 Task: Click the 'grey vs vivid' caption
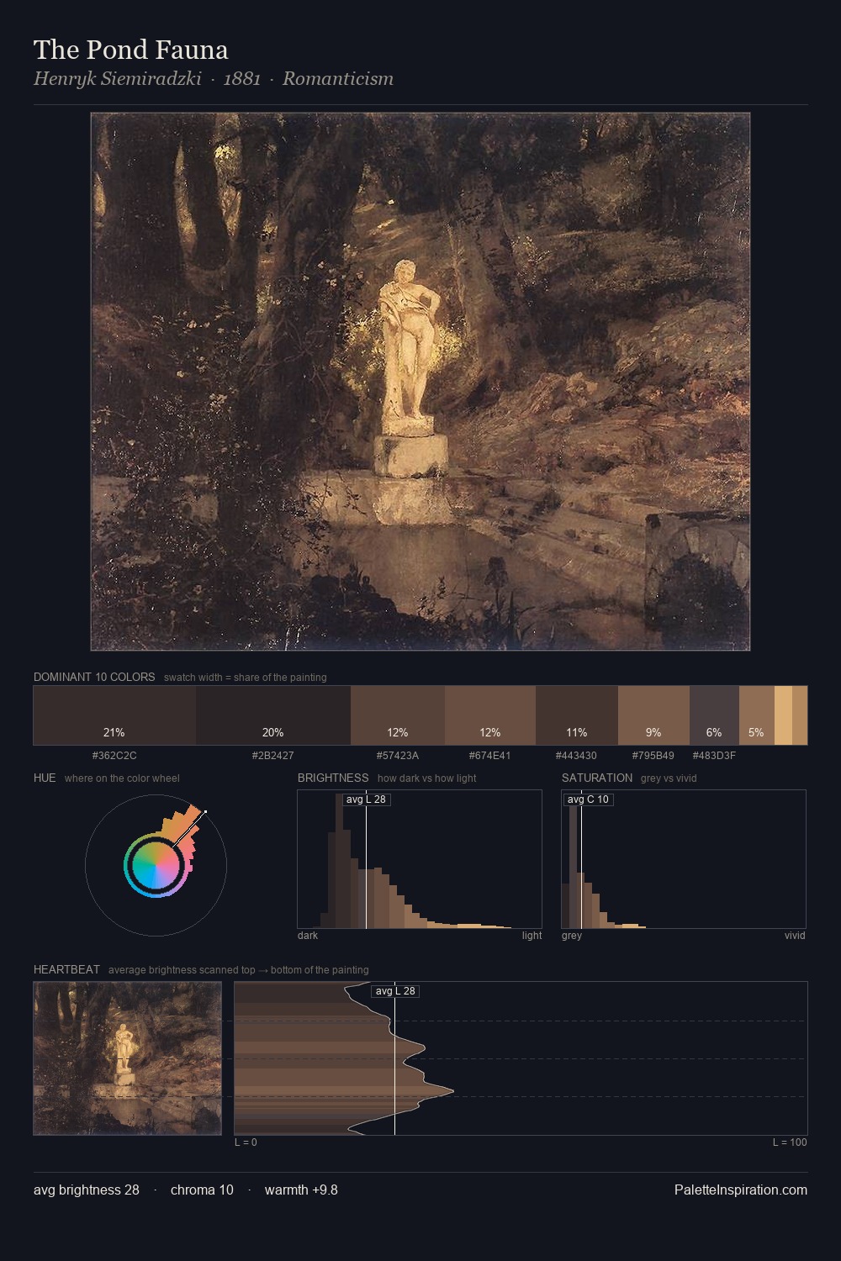pyautogui.click(x=669, y=778)
